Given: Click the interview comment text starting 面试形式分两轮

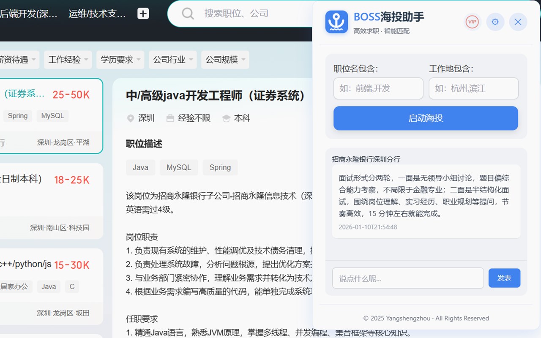Looking at the screenshot, I should (x=424, y=196).
